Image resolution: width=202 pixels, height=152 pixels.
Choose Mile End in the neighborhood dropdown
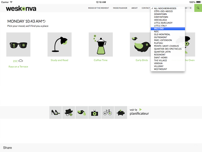(x=168, y=28)
